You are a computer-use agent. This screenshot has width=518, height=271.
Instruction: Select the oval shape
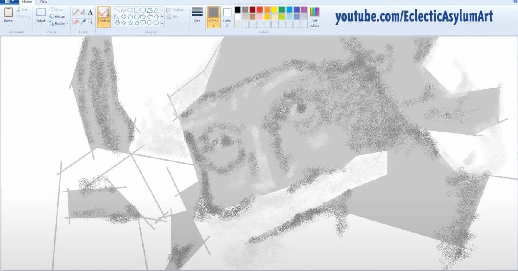(x=130, y=10)
